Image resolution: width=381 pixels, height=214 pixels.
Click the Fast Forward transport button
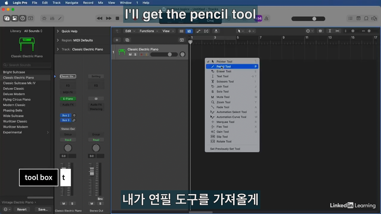click(109, 18)
